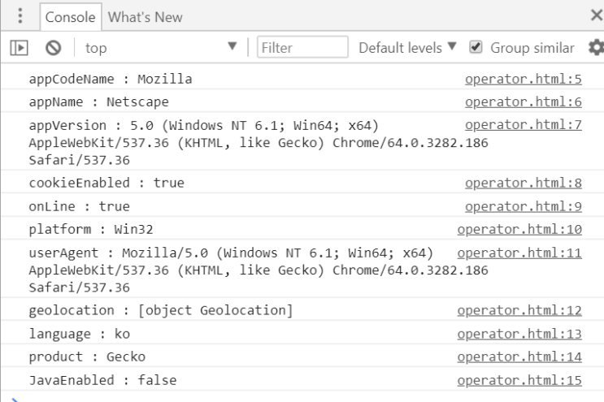Open source link operator.html:9
Screen dimensions: 604x402
pyautogui.click(x=523, y=206)
